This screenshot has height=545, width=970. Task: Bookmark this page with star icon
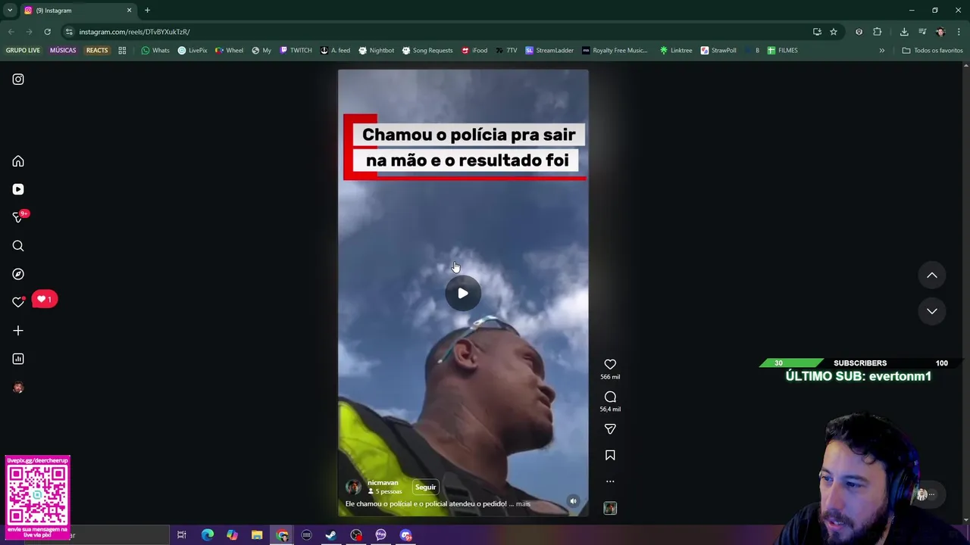click(x=834, y=32)
